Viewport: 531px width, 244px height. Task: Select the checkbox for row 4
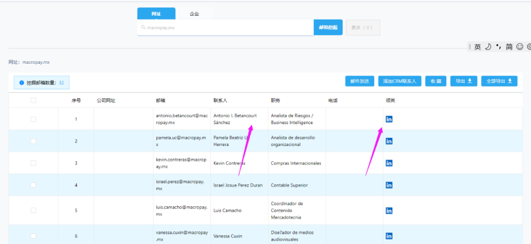pos(33,185)
